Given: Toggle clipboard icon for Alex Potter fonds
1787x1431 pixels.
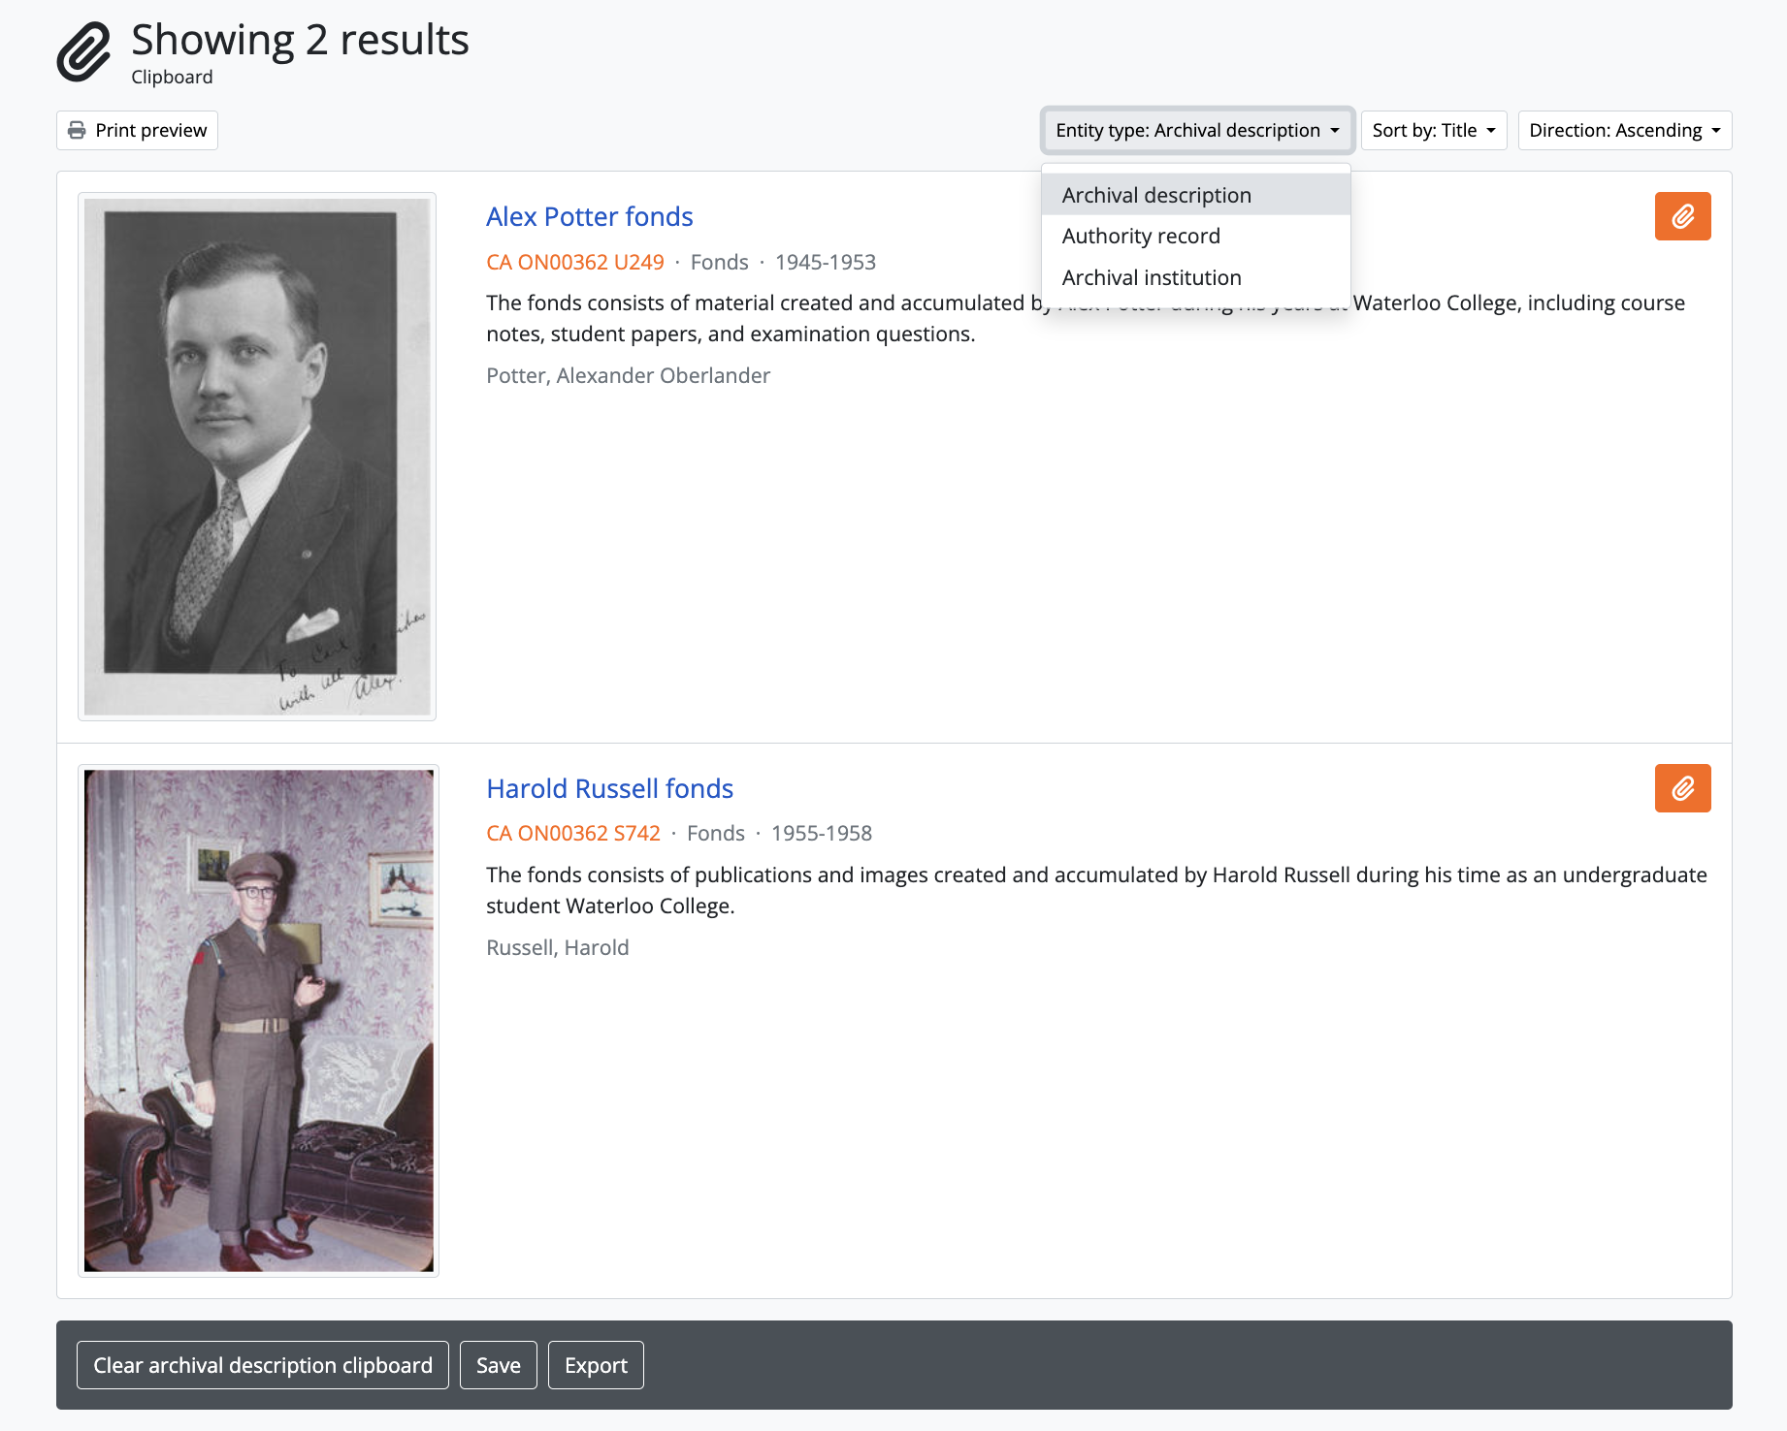Looking at the screenshot, I should 1682,216.
